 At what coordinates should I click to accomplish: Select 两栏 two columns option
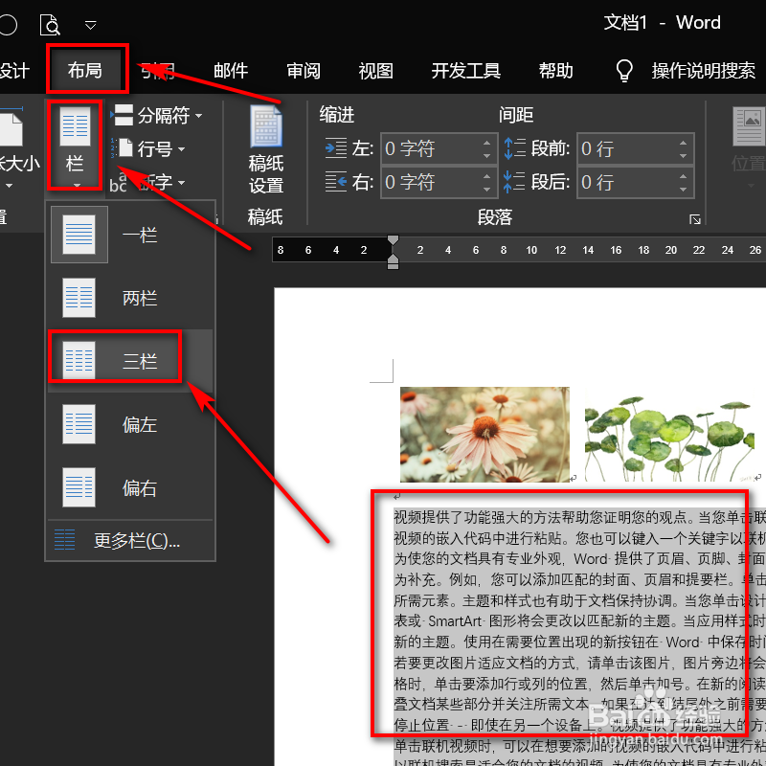[x=130, y=298]
